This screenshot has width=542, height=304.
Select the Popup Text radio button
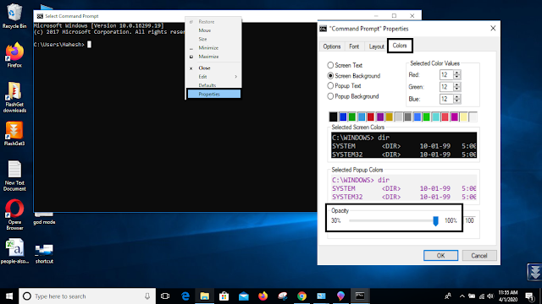330,86
